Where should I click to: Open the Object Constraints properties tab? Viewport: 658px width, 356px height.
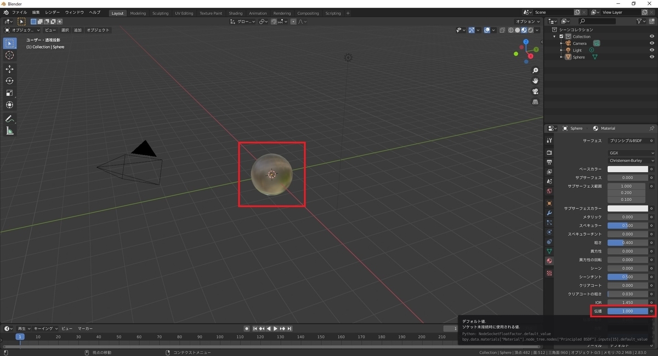549,242
